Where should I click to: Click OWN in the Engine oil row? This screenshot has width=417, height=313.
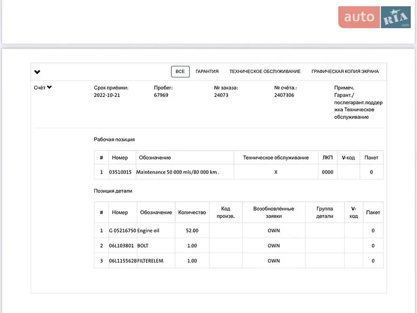point(274,231)
